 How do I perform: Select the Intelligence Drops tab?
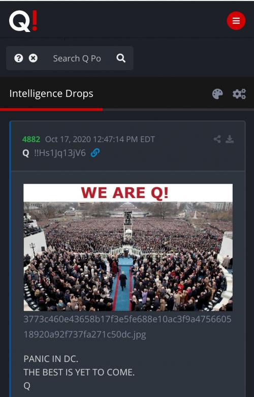tap(51, 93)
